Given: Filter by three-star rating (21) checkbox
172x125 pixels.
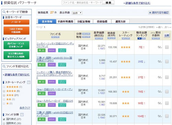Looking at the screenshot, I should (4, 95).
